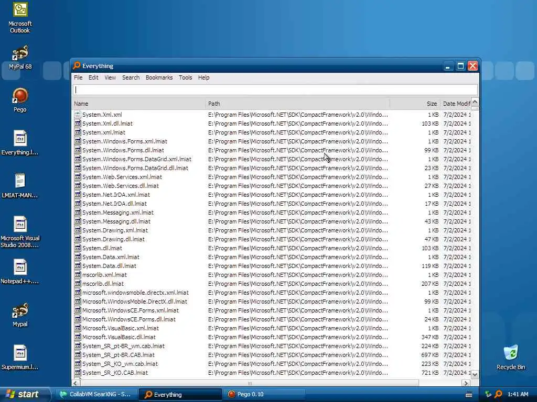This screenshot has width=537, height=402.
Task: Open the Edit menu
Action: click(93, 77)
